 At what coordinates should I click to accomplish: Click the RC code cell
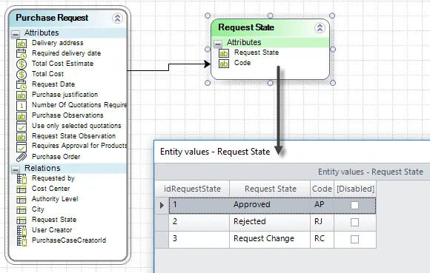[x=322, y=239]
